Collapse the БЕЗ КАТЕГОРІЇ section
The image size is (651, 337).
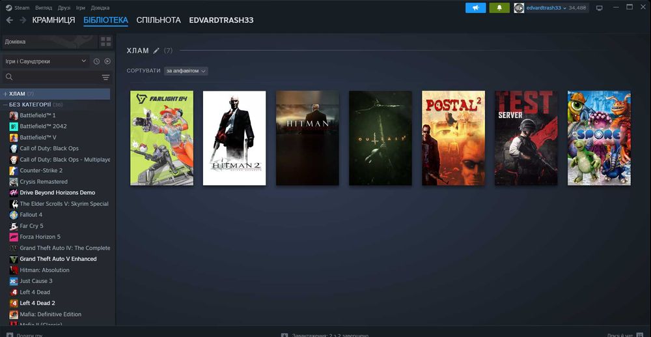tap(5, 105)
